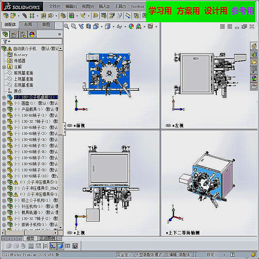Screen dimensions: 259x259
Task: Click the Zoom to Fit magnifier icon
Action: 66,27
